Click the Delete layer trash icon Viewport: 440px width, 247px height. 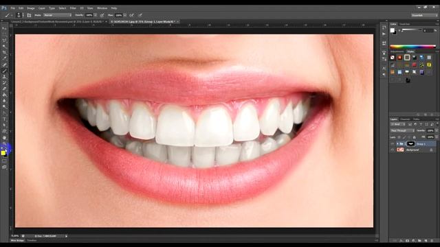[x=432, y=241]
